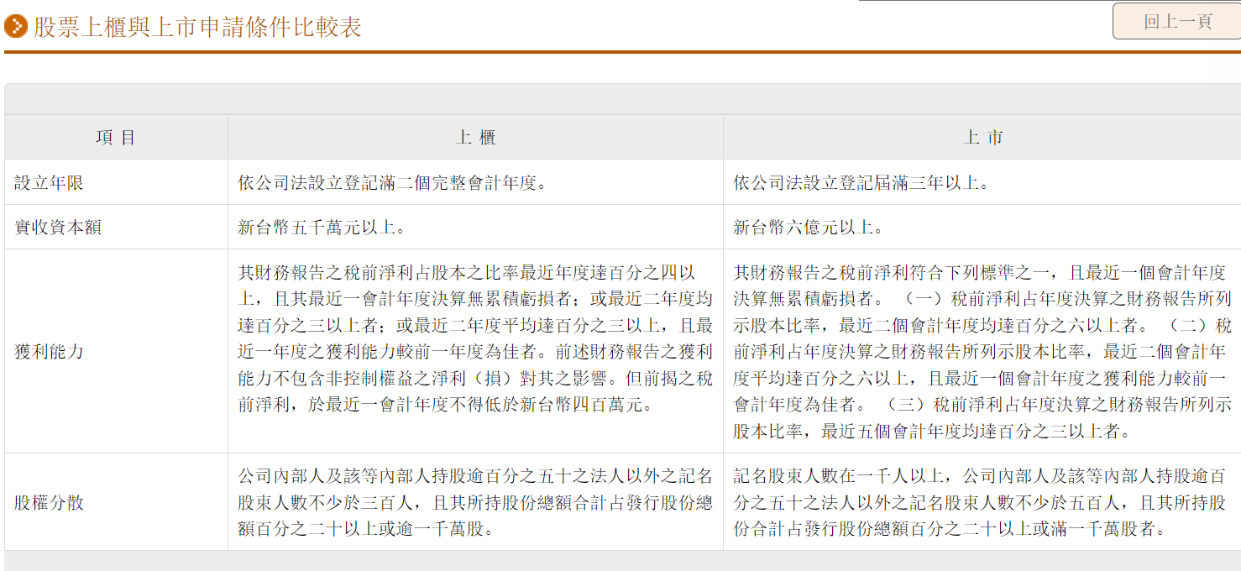The height and width of the screenshot is (571, 1241).
Task: Click the 上櫃 column header
Action: pos(475,138)
